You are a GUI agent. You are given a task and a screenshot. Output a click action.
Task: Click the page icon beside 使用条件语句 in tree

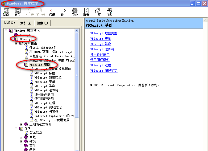click(x=32, y=95)
